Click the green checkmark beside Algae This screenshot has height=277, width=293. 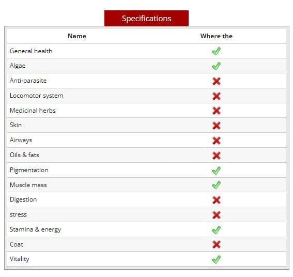click(x=217, y=66)
